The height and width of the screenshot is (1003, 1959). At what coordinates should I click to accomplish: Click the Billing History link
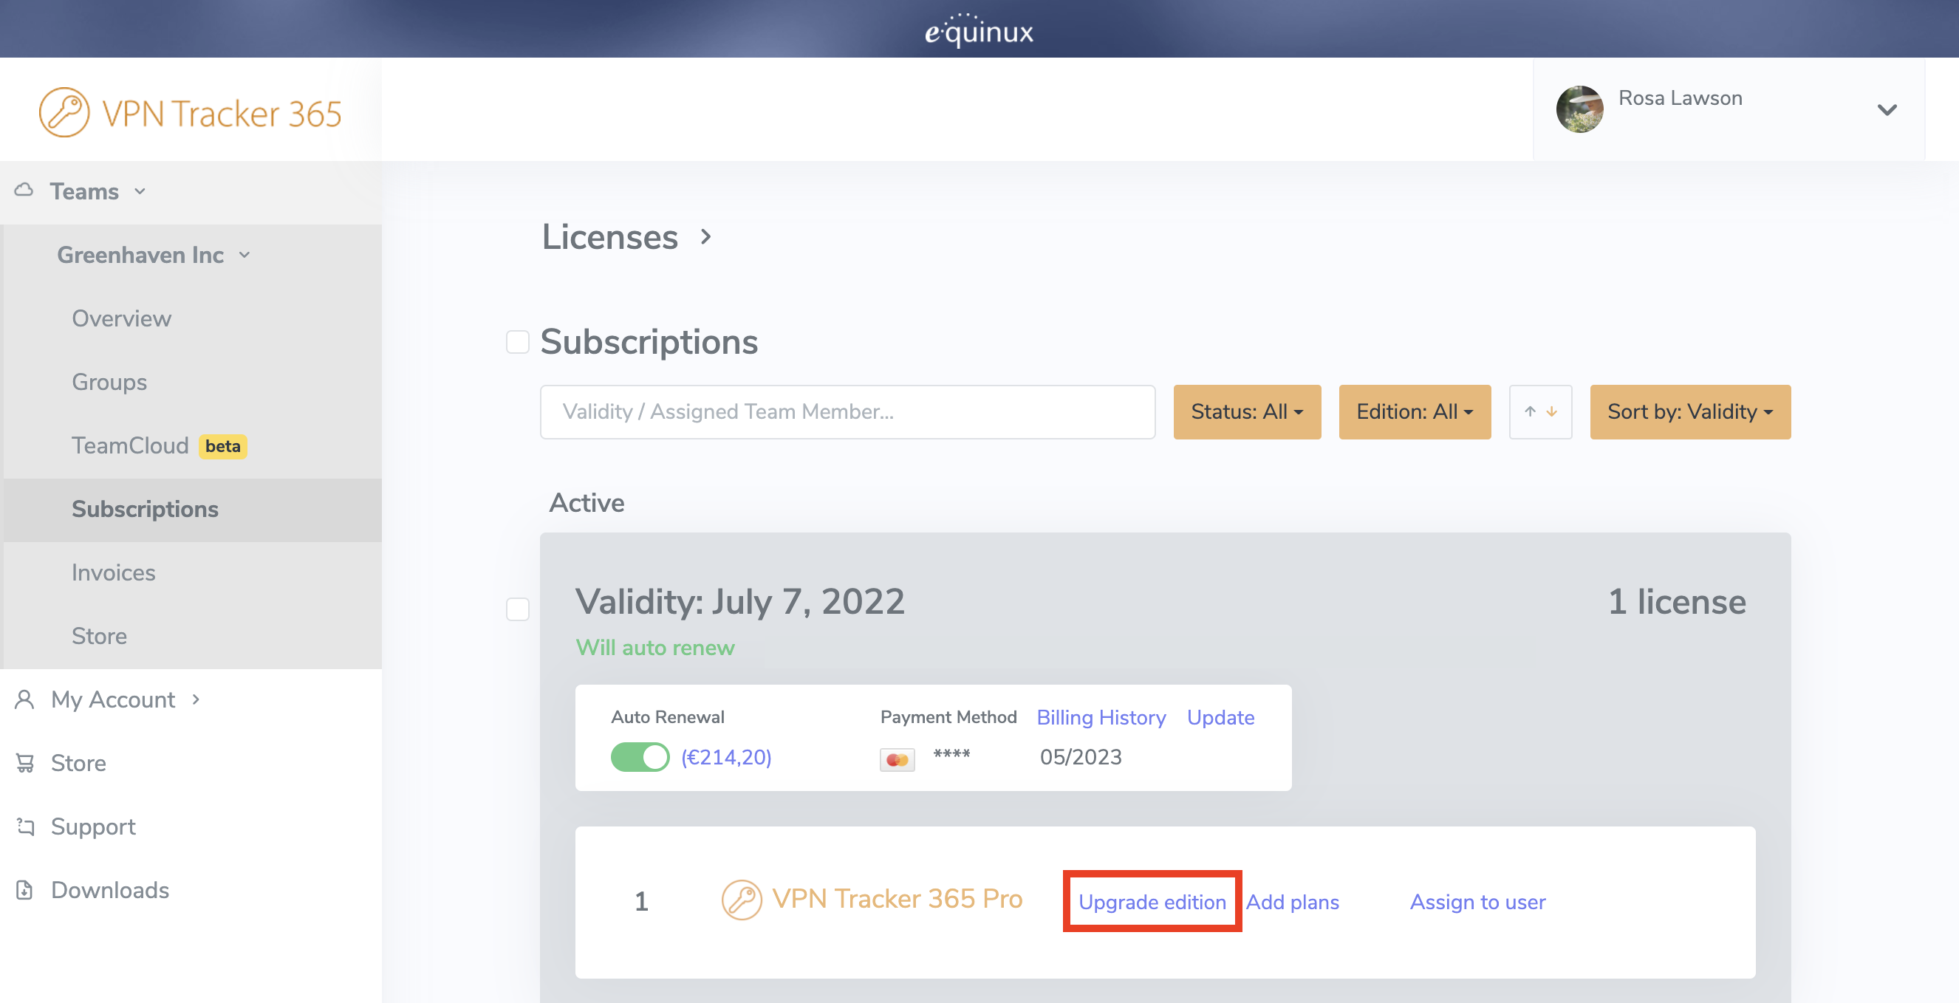1101,717
